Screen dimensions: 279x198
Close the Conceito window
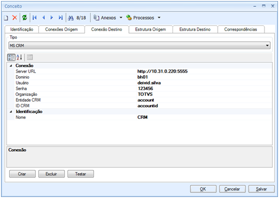(x=273, y=6)
